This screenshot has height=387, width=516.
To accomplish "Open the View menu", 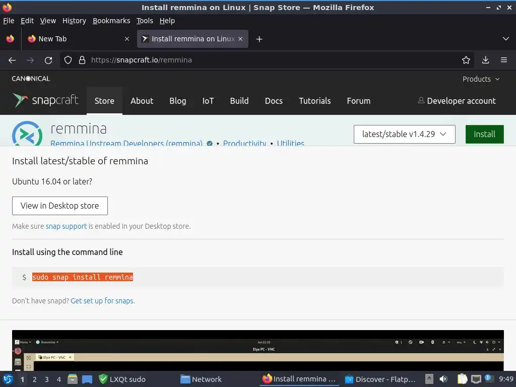I will 48,21.
